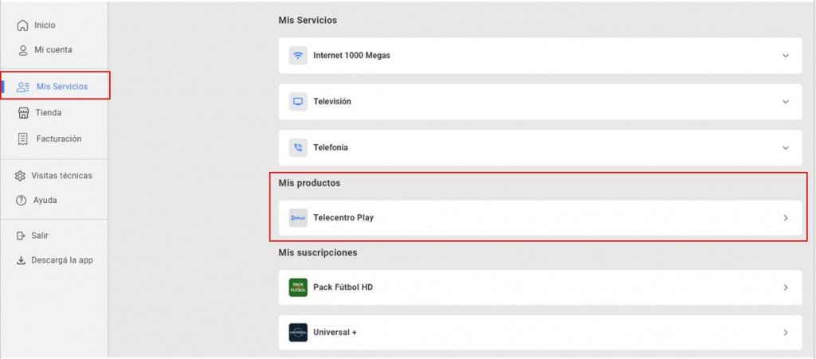Click the Salir logout icon
This screenshot has height=359, width=816.
(21, 236)
